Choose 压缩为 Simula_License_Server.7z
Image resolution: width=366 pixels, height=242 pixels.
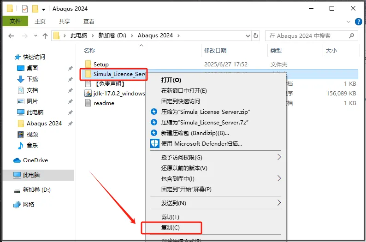coord(205,122)
